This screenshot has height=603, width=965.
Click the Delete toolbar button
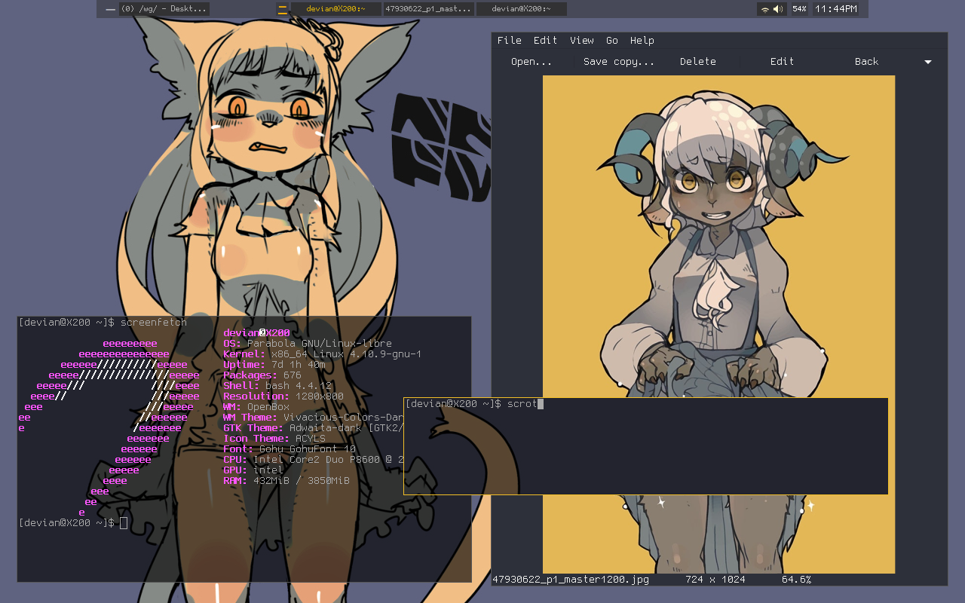click(x=698, y=62)
